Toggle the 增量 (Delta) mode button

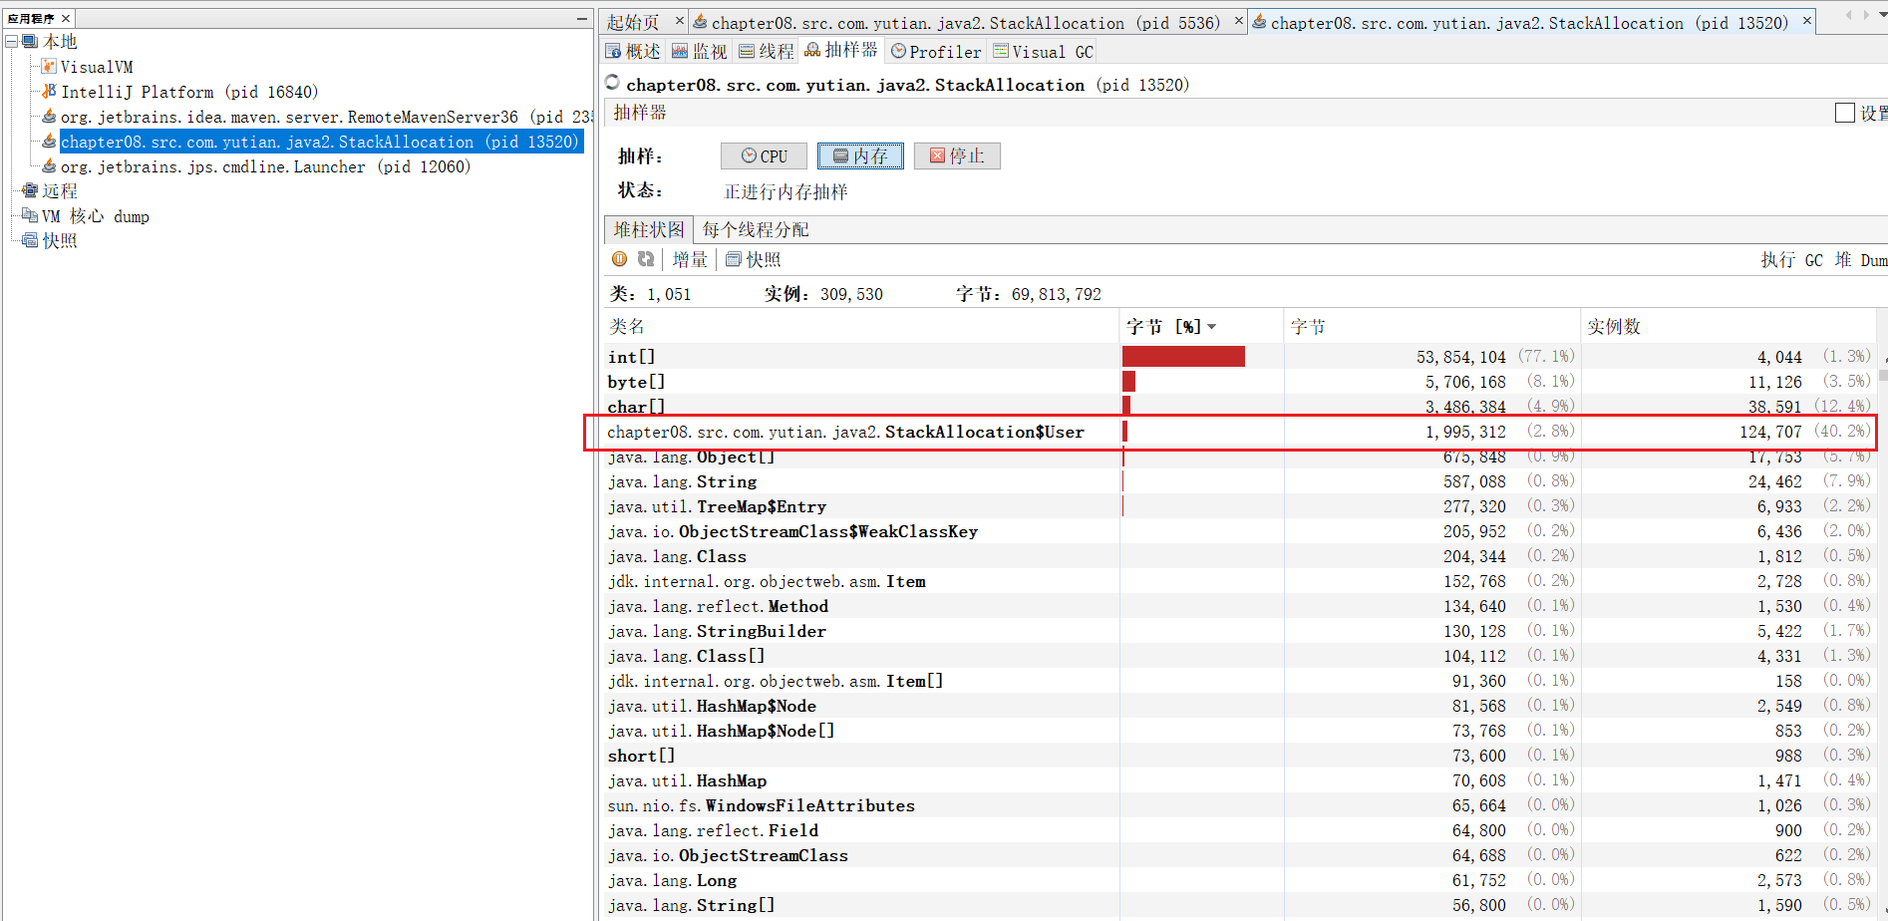690,259
